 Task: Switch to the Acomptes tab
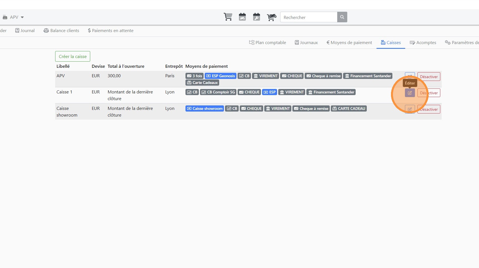pos(423,43)
